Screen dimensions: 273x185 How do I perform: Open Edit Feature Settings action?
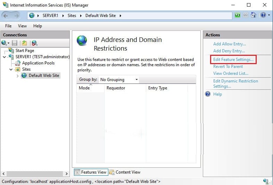[x=233, y=60]
